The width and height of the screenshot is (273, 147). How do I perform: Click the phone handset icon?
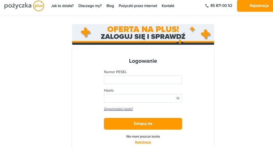point(207,6)
